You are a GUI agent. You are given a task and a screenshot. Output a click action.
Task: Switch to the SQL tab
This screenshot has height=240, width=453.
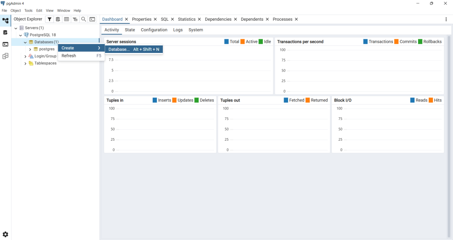(165, 19)
